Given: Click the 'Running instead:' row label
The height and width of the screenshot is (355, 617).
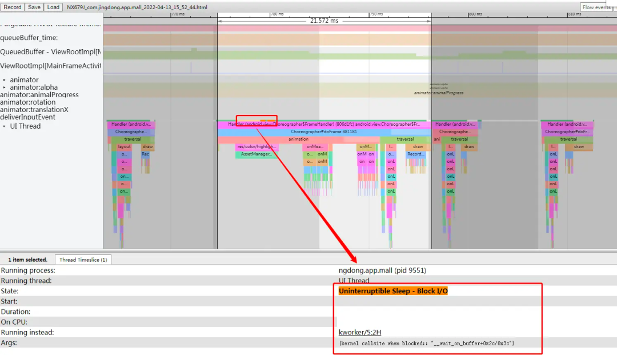Looking at the screenshot, I should coord(27,333).
